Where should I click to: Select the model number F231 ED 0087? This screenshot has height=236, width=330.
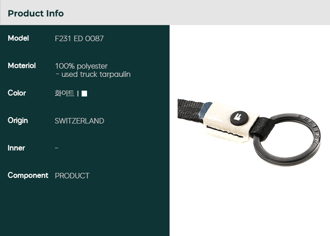tap(79, 38)
